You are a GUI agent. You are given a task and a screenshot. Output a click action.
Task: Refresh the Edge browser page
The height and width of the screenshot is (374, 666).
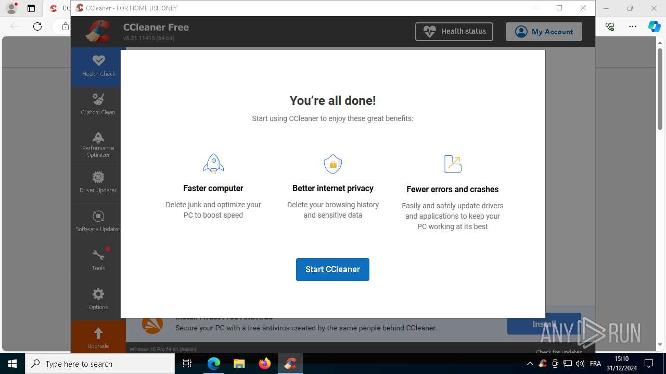[37, 26]
